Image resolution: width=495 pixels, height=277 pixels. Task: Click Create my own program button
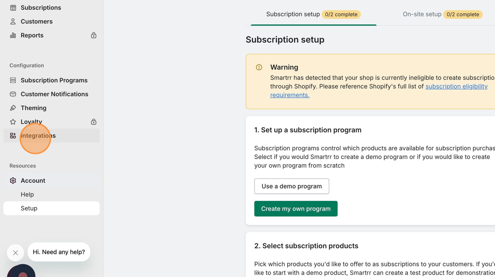(296, 209)
